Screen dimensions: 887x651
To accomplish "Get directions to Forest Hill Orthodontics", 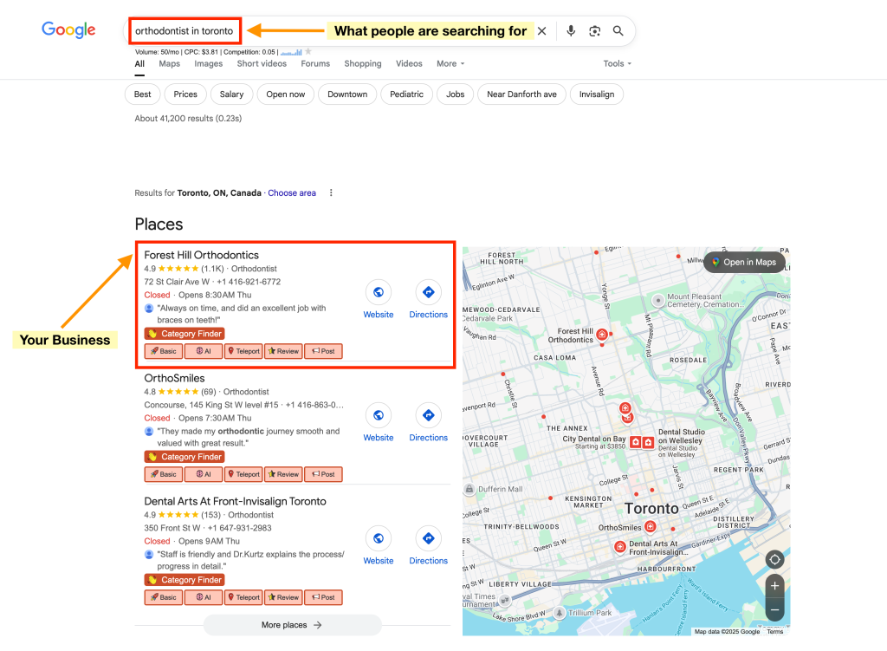I will pyautogui.click(x=428, y=292).
